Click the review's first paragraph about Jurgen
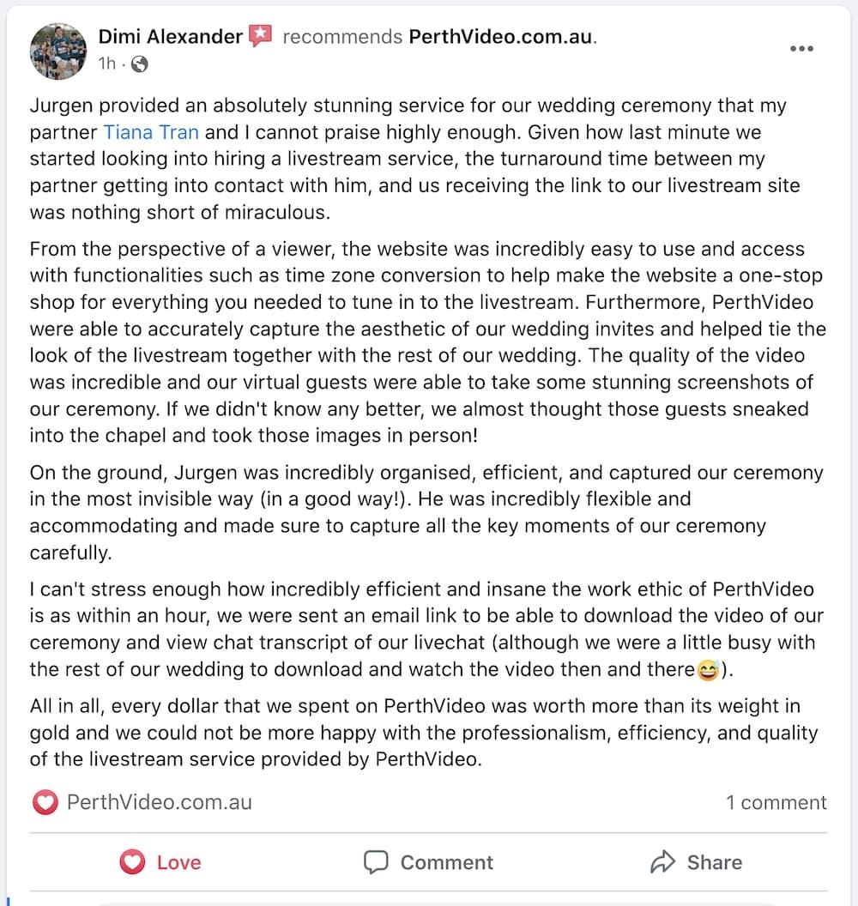 408,159
